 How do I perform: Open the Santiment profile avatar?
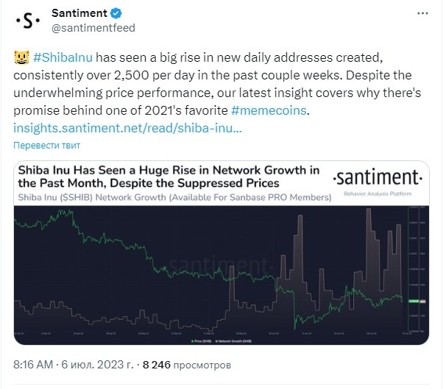28,21
